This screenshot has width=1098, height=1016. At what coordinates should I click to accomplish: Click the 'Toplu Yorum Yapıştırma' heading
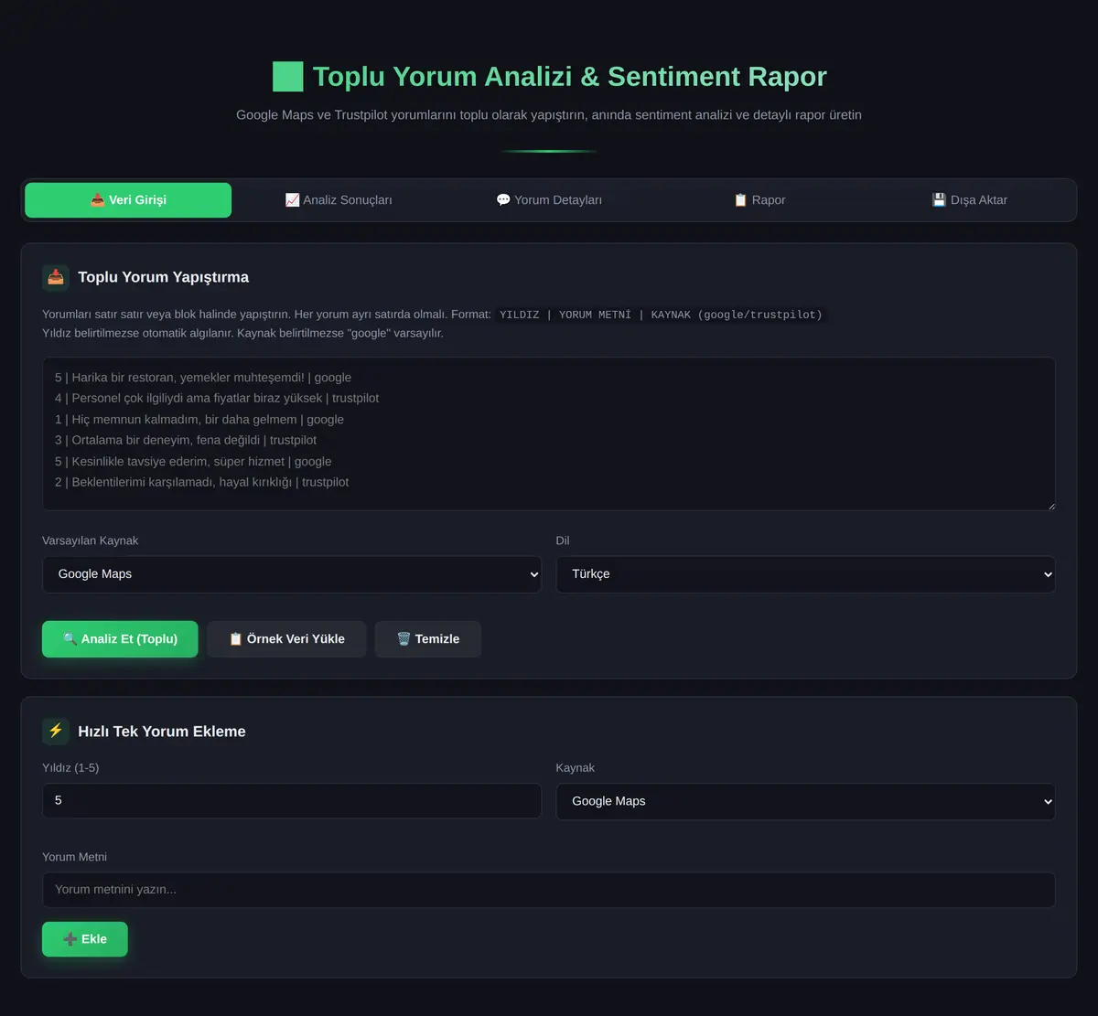tap(163, 277)
